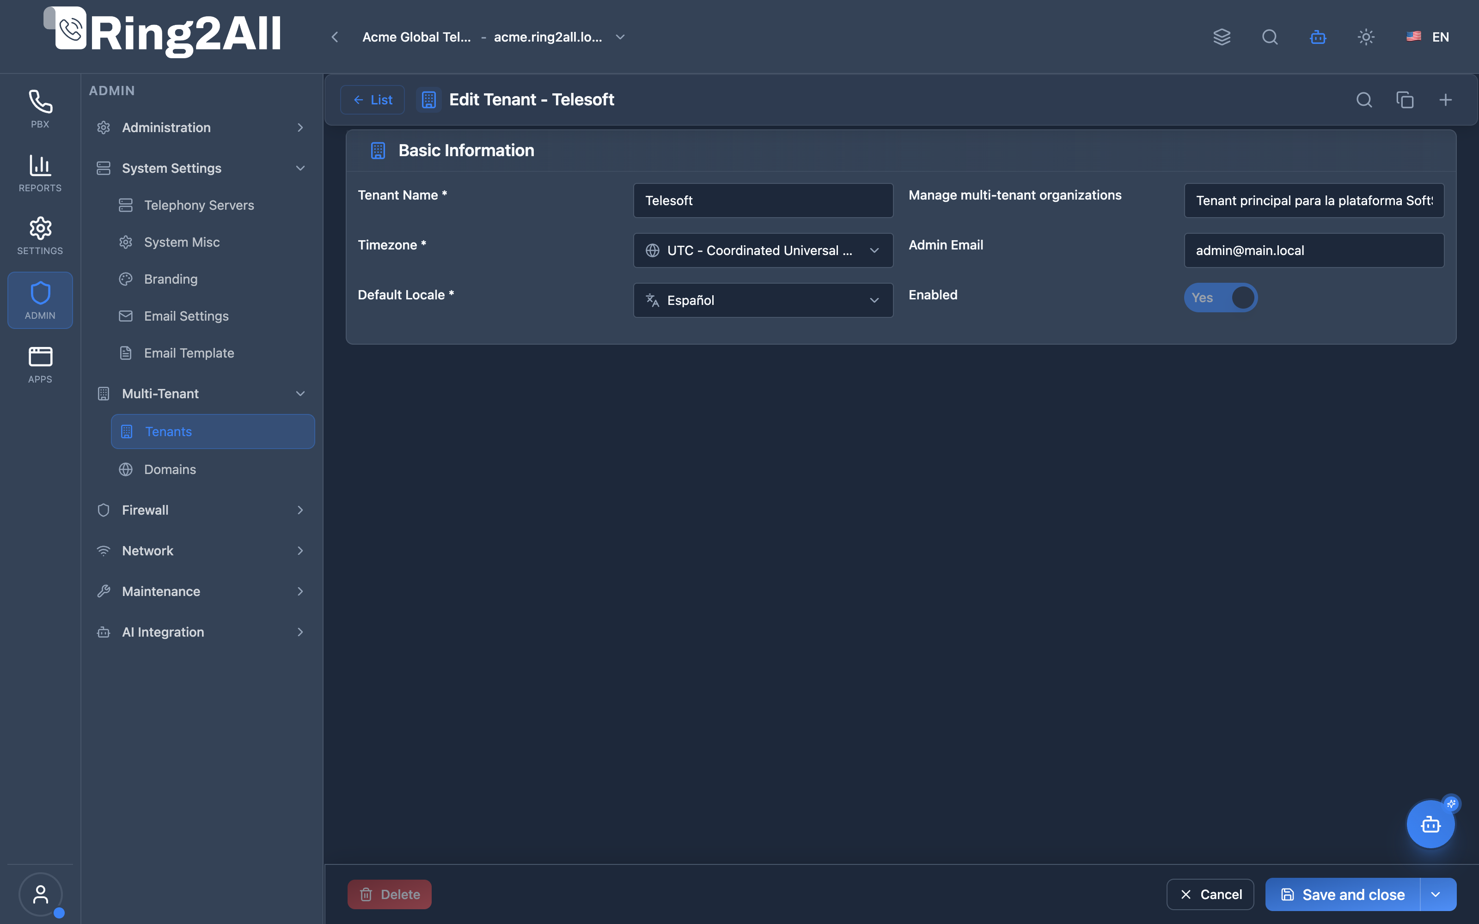Open Branding page
The image size is (1479, 924).
[213, 279]
